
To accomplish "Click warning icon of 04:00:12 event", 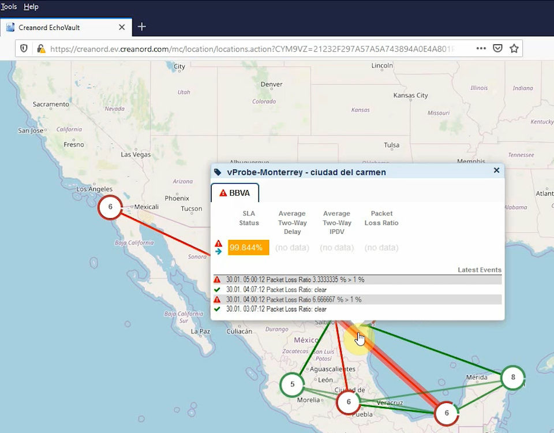I will point(217,300).
